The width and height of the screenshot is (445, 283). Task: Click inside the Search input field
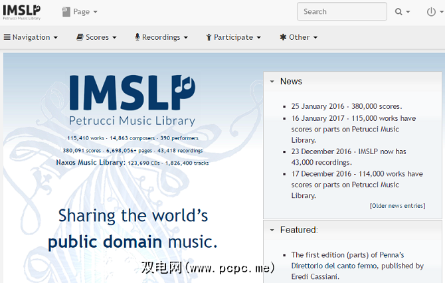(341, 12)
